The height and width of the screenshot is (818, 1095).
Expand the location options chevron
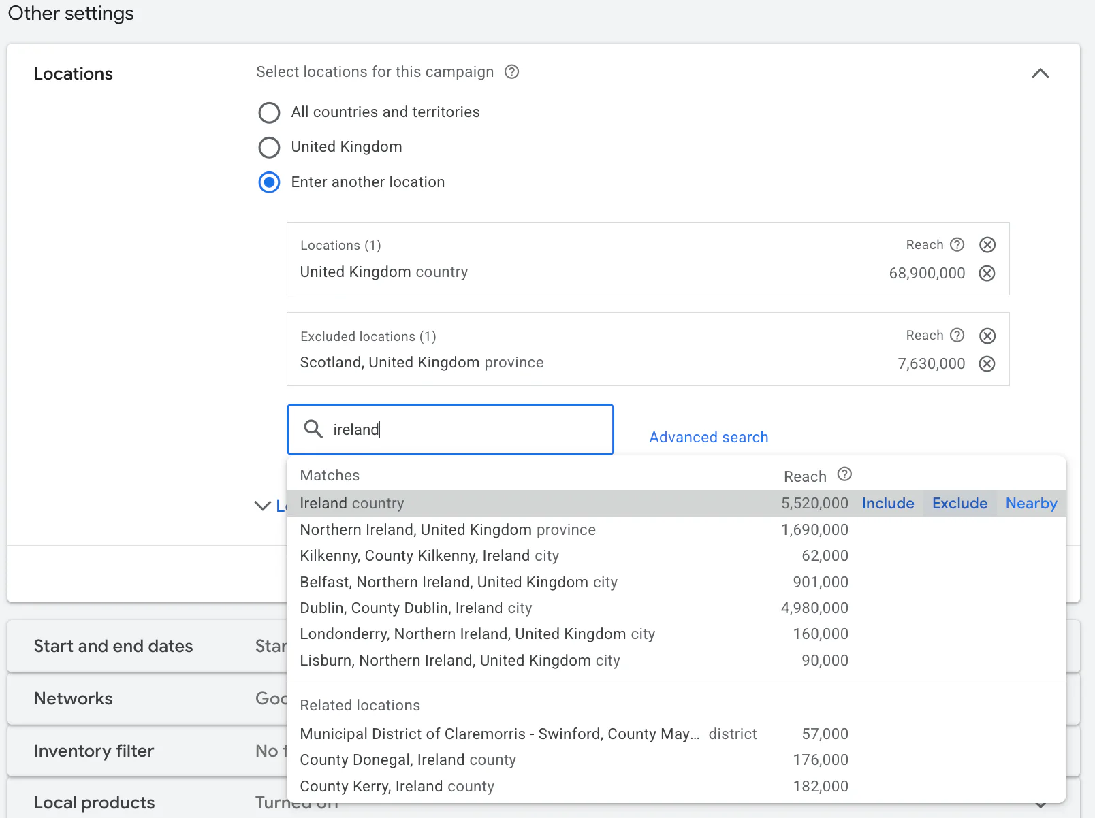pyautogui.click(x=262, y=505)
